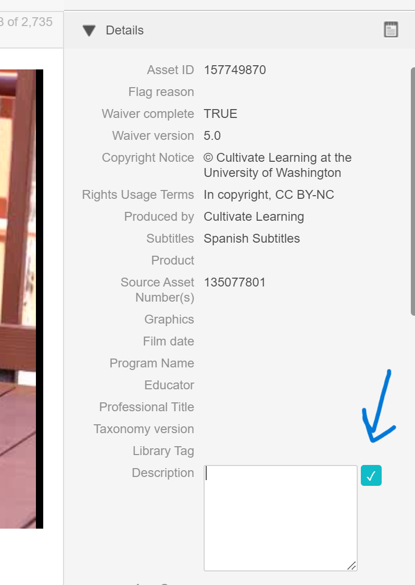Click the Flag reason field label
415x585 pixels.
click(x=161, y=92)
